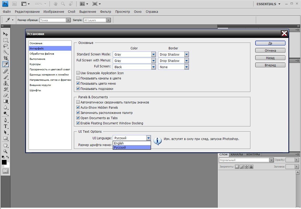Click the Да button to confirm

pyautogui.click(x=270, y=43)
